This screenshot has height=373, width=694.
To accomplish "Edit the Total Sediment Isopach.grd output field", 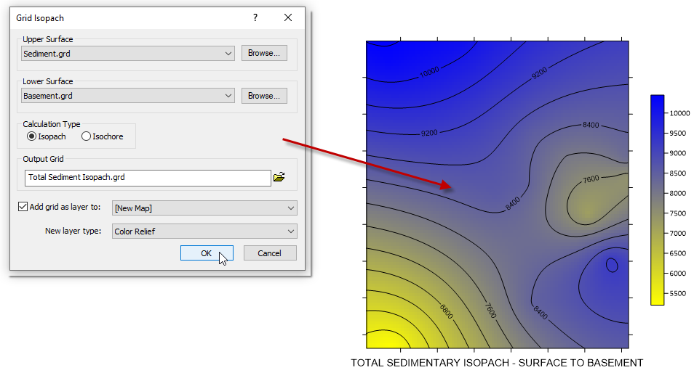I will point(148,178).
